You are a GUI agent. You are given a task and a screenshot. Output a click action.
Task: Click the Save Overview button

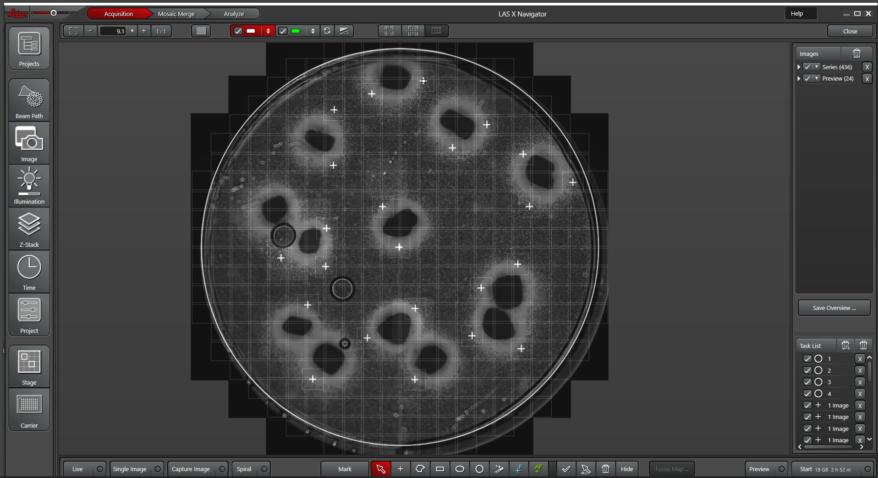pos(834,308)
